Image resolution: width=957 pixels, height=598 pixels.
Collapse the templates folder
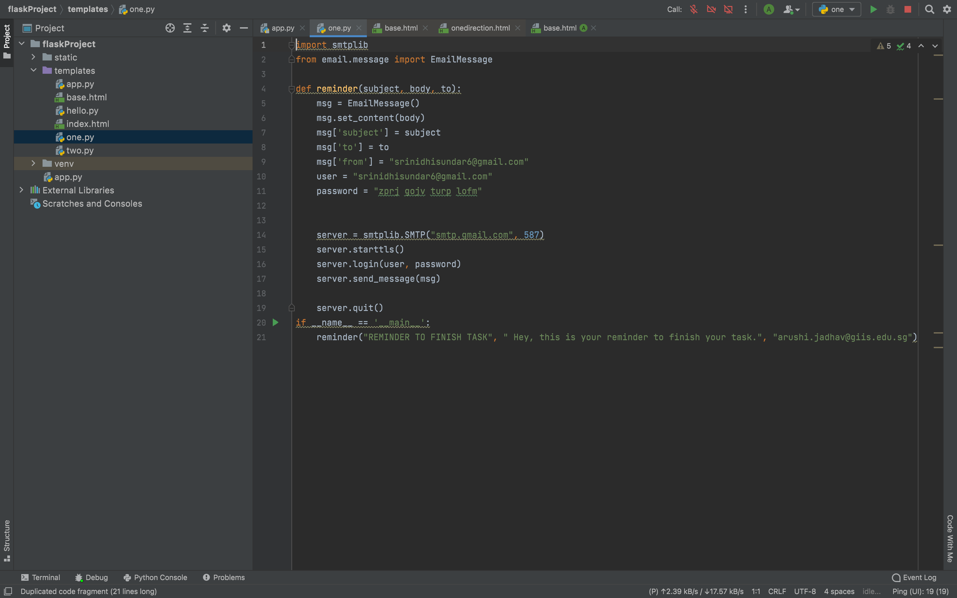point(34,70)
